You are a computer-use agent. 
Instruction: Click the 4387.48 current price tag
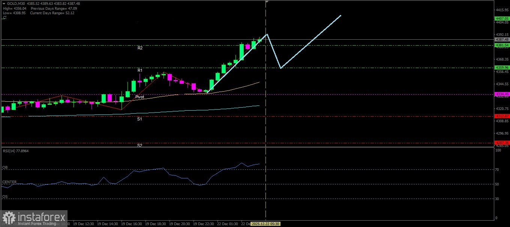click(x=502, y=39)
